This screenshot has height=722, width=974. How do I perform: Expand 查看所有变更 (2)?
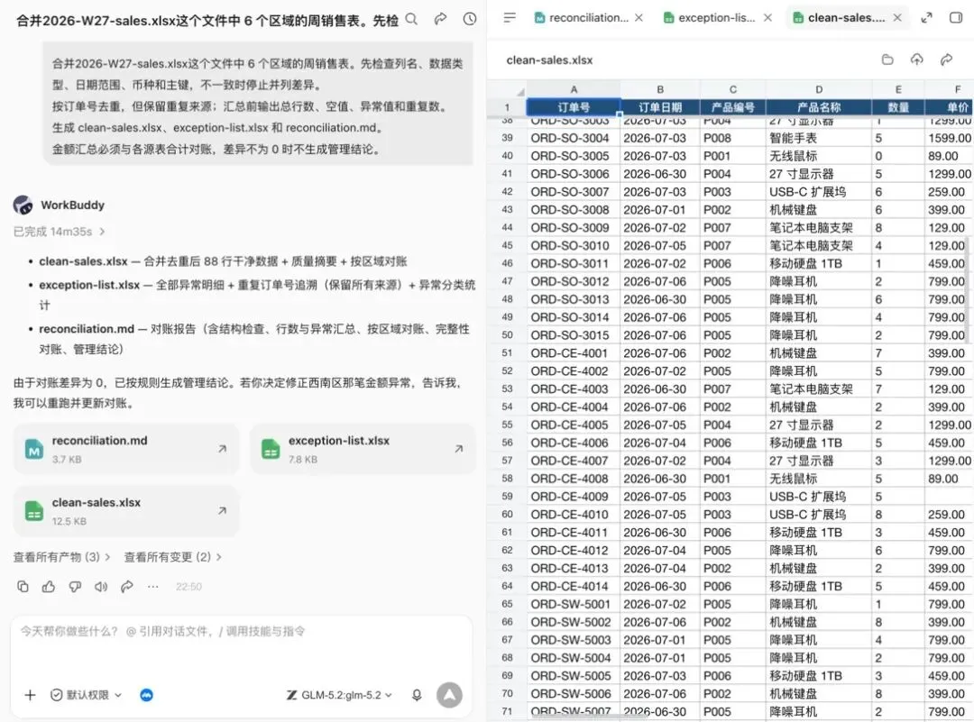click(x=172, y=557)
